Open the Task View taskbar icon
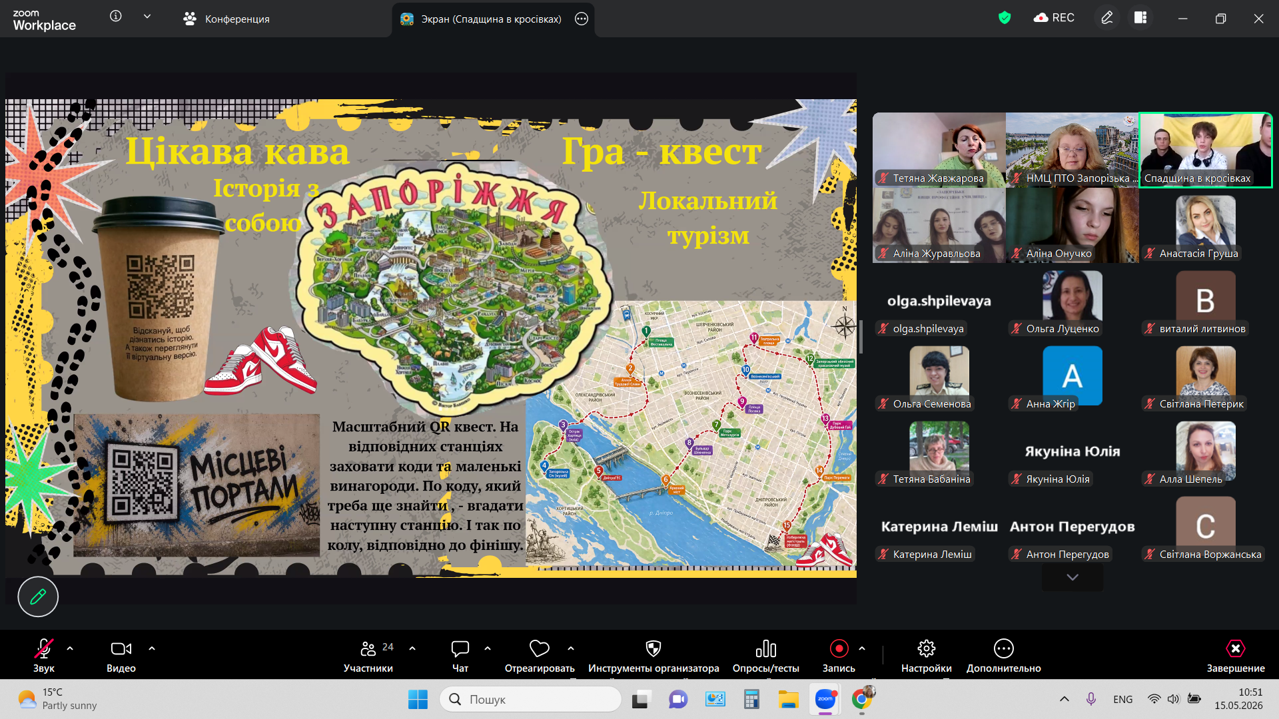This screenshot has width=1279, height=719. (641, 699)
